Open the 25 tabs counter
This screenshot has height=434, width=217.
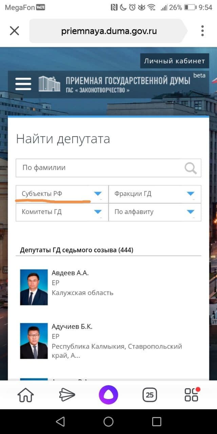[x=150, y=395]
